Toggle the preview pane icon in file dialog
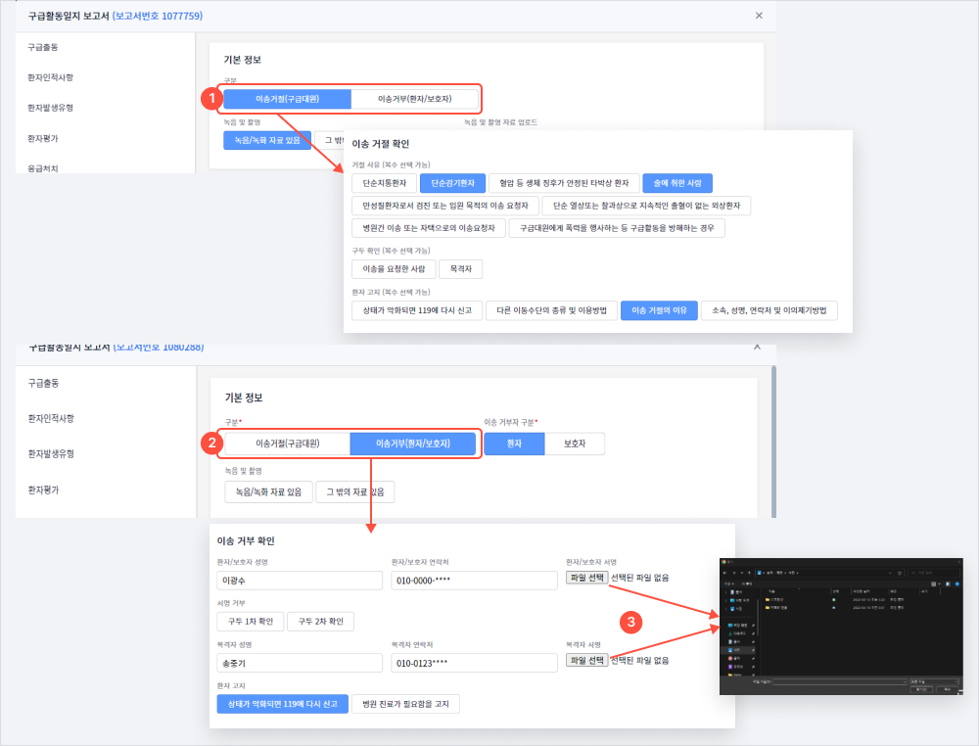Viewport: 979px width, 746px height. pyautogui.click(x=948, y=584)
